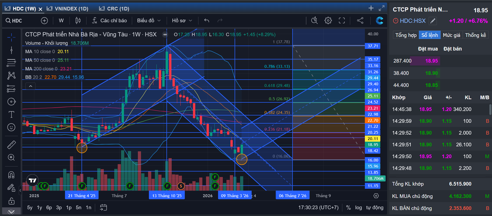Set time range to 5y

(x=30, y=208)
